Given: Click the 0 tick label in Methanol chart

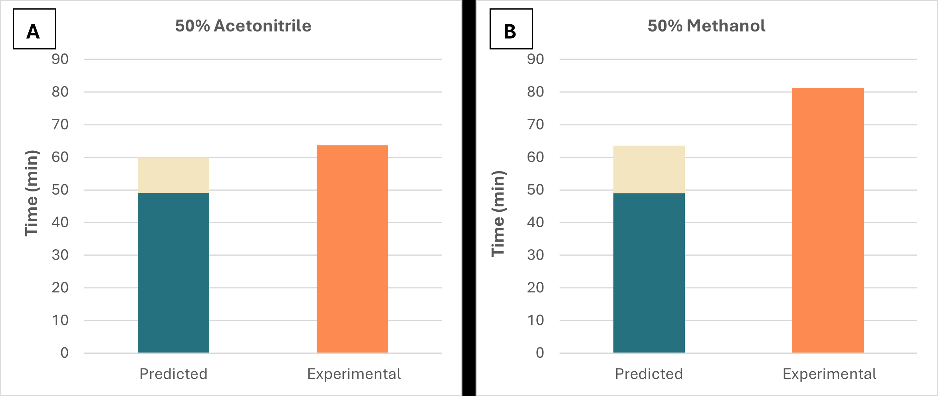Looking at the screenshot, I should click(x=540, y=353).
